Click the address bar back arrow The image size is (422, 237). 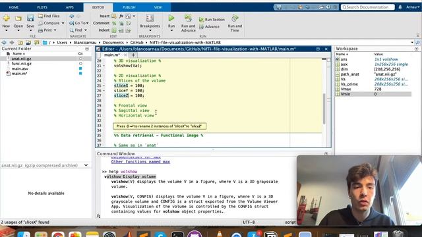click(x=4, y=42)
